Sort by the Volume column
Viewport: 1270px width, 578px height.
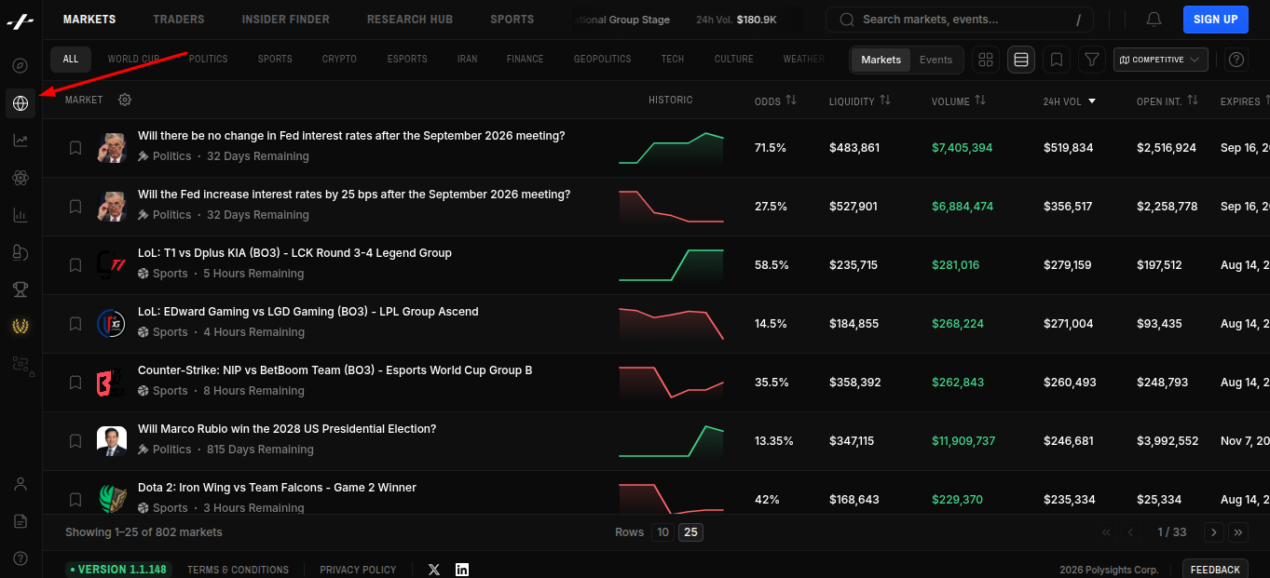(958, 101)
